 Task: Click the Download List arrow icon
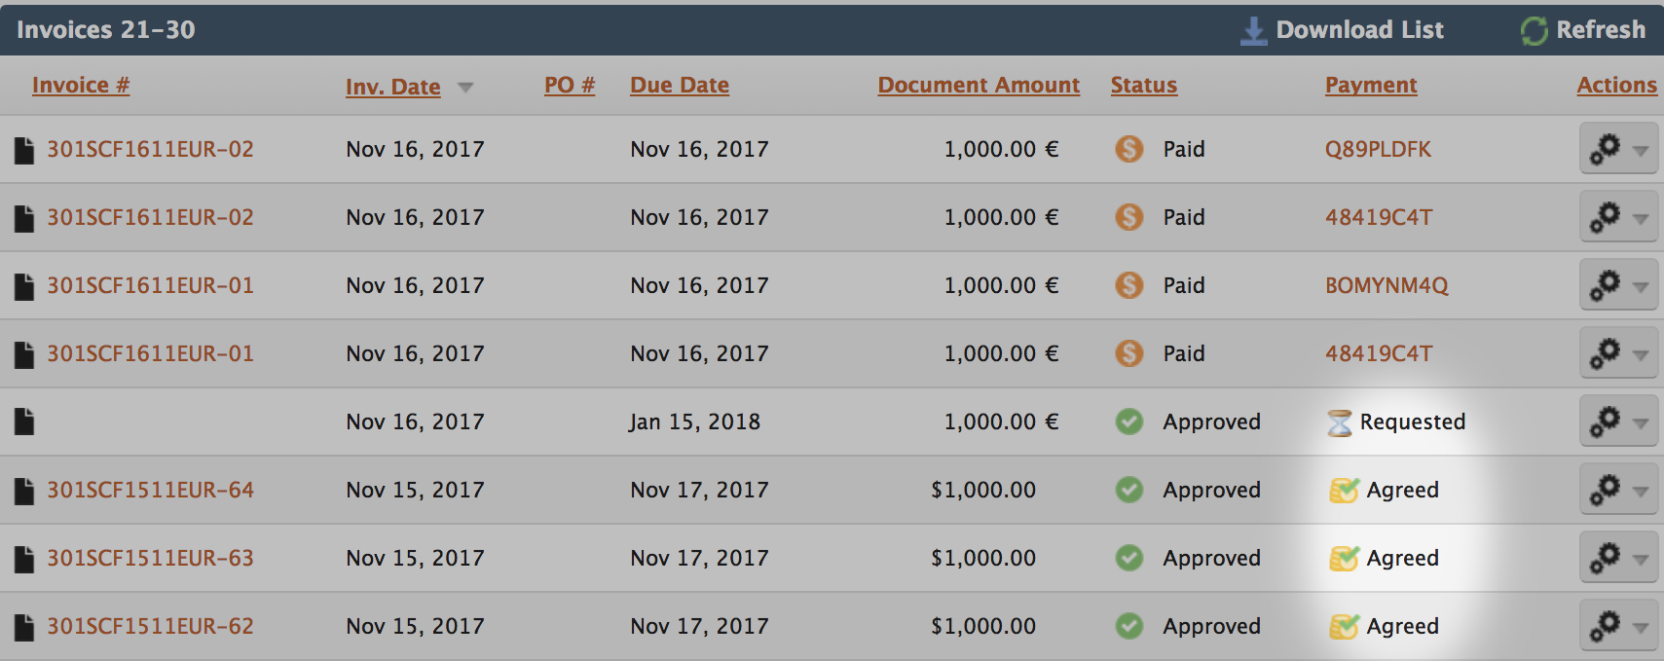1253,31
